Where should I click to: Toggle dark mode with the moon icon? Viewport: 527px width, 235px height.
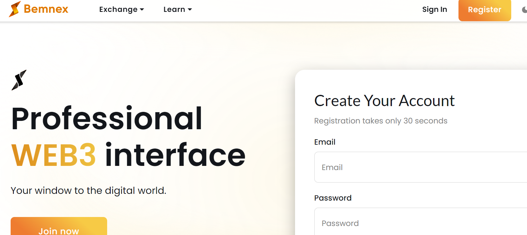pos(524,10)
